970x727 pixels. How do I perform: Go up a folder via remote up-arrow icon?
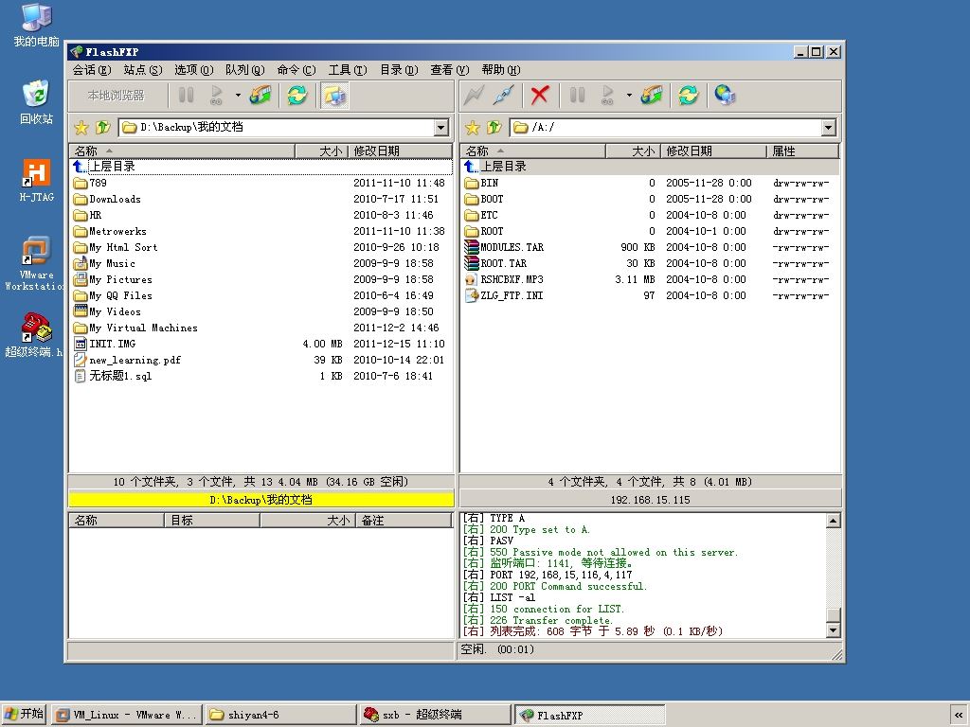(494, 128)
